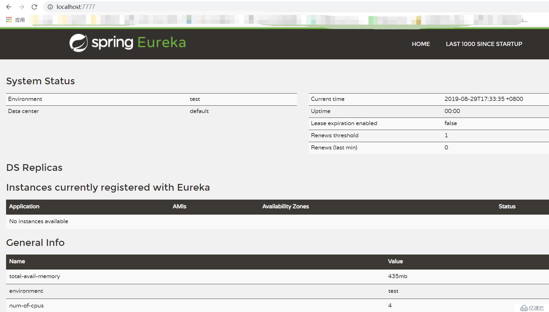Screen dimensions: 549x312
Task: Select the Uptime value 00:00
Action: coord(452,111)
